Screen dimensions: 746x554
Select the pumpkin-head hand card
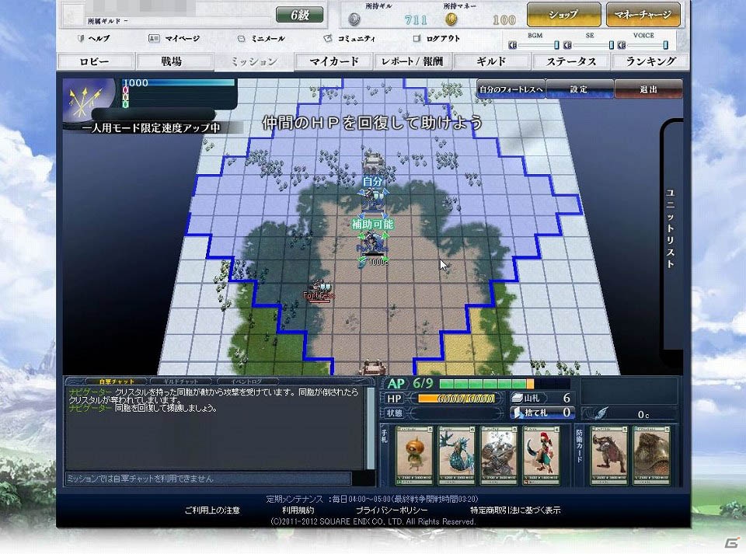pyautogui.click(x=414, y=455)
